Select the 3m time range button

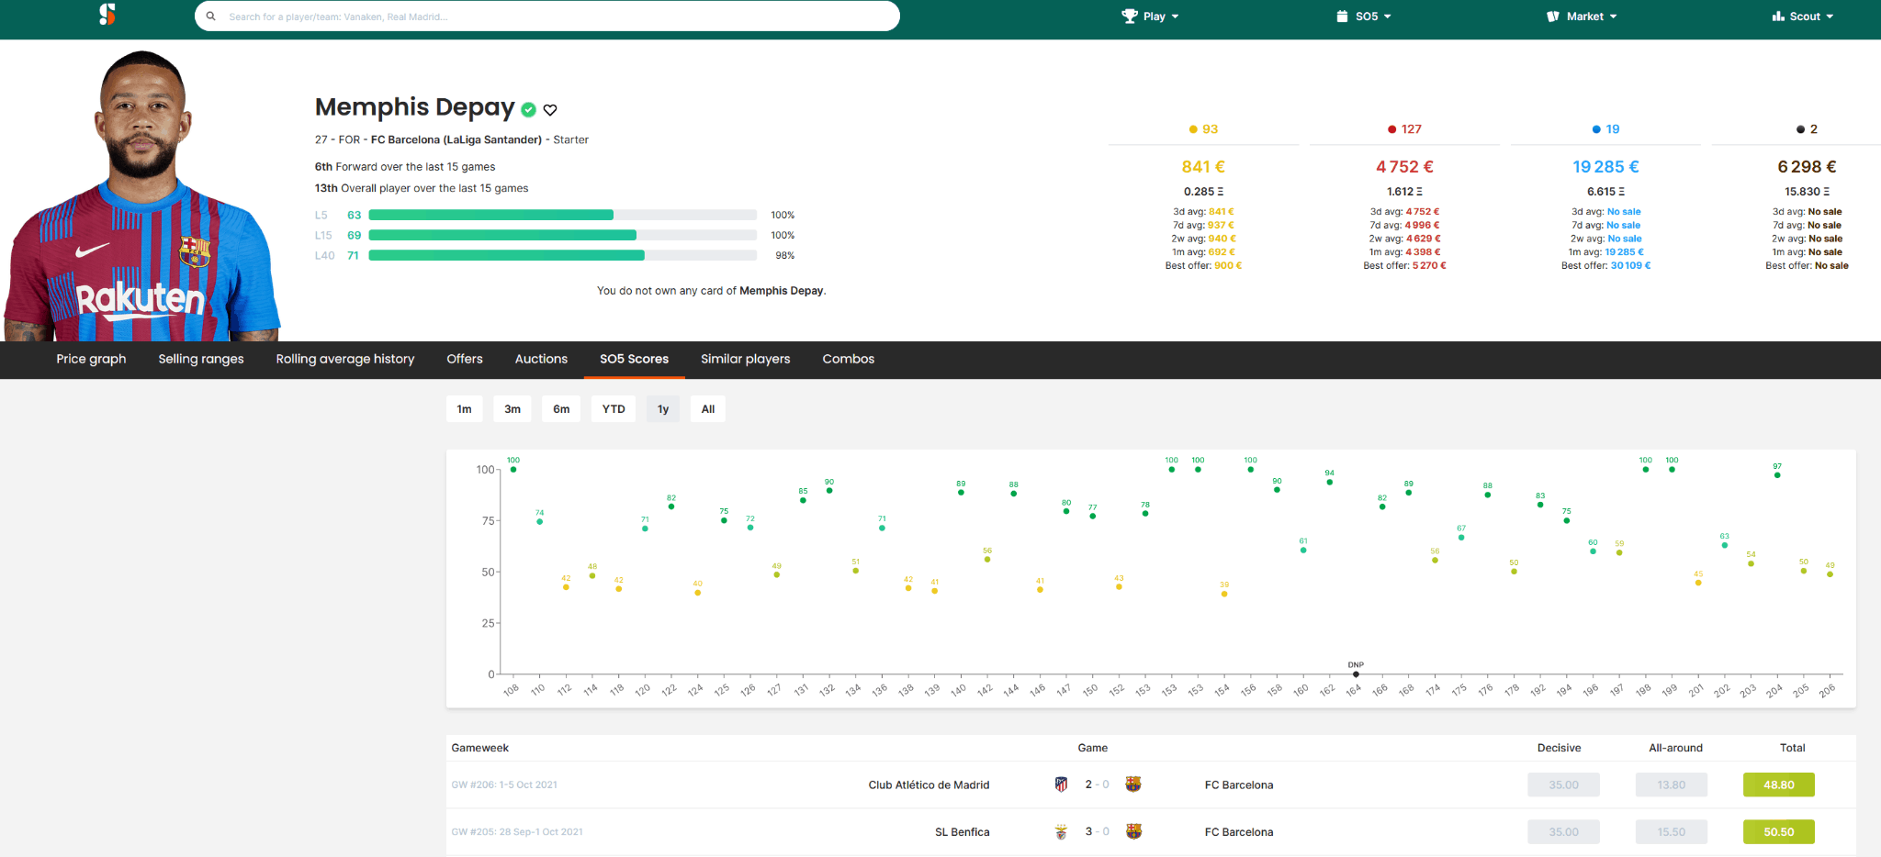[x=512, y=409]
